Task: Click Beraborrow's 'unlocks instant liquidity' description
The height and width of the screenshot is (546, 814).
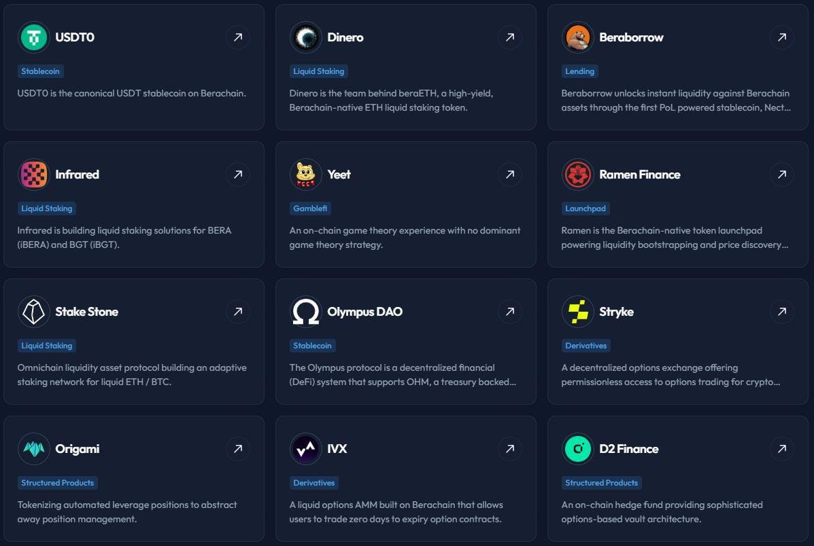Action: click(676, 101)
